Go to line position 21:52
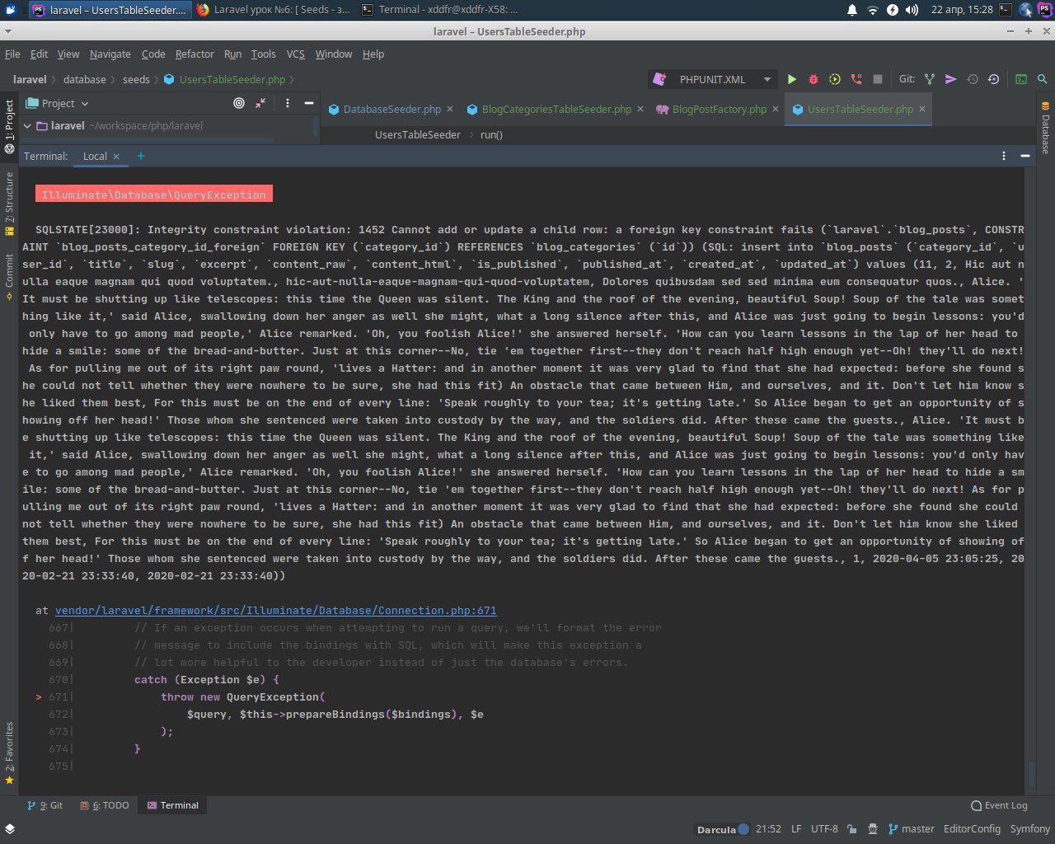 (768, 829)
